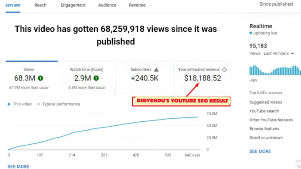
Task: Click the Top traffic sources heading
Action: [x=266, y=93]
